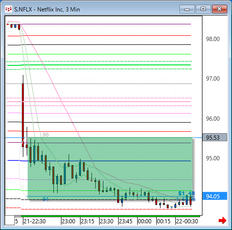Click the blue 94.05 current price label
This screenshot has width=232, height=230.
pos(215,196)
